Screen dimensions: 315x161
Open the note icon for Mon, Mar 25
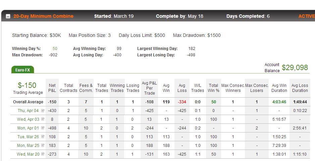pos(43,145)
